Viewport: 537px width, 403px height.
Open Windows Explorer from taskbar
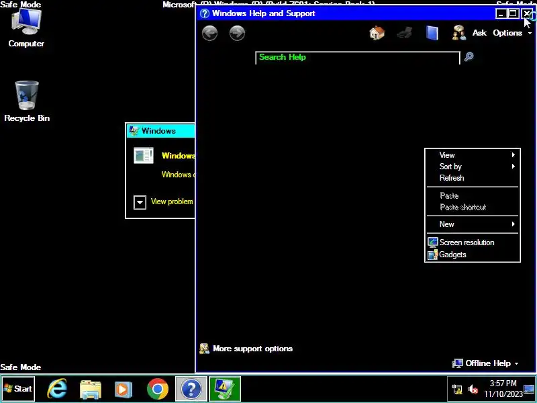pyautogui.click(x=90, y=389)
